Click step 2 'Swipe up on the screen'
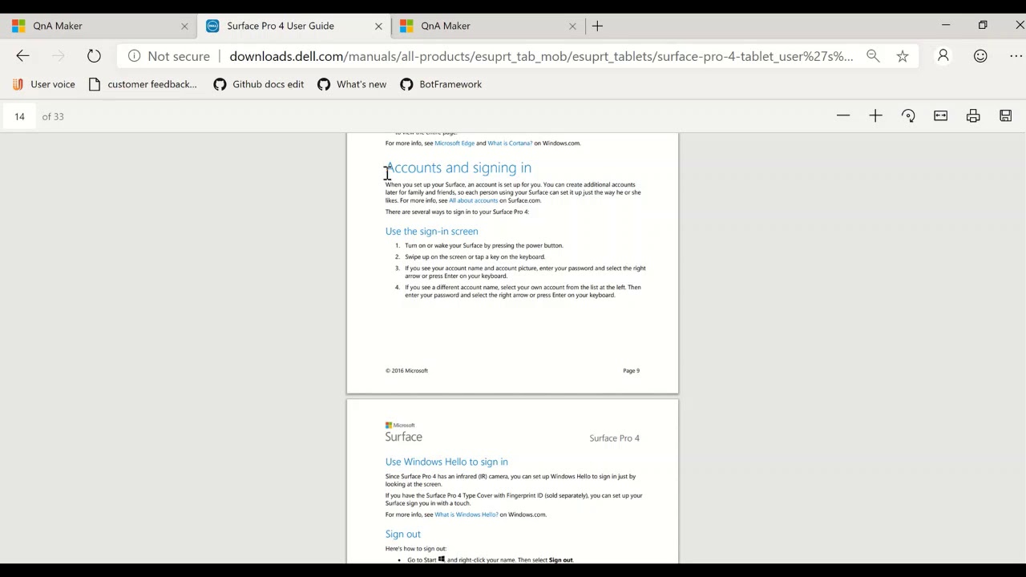This screenshot has height=577, width=1026. click(475, 257)
